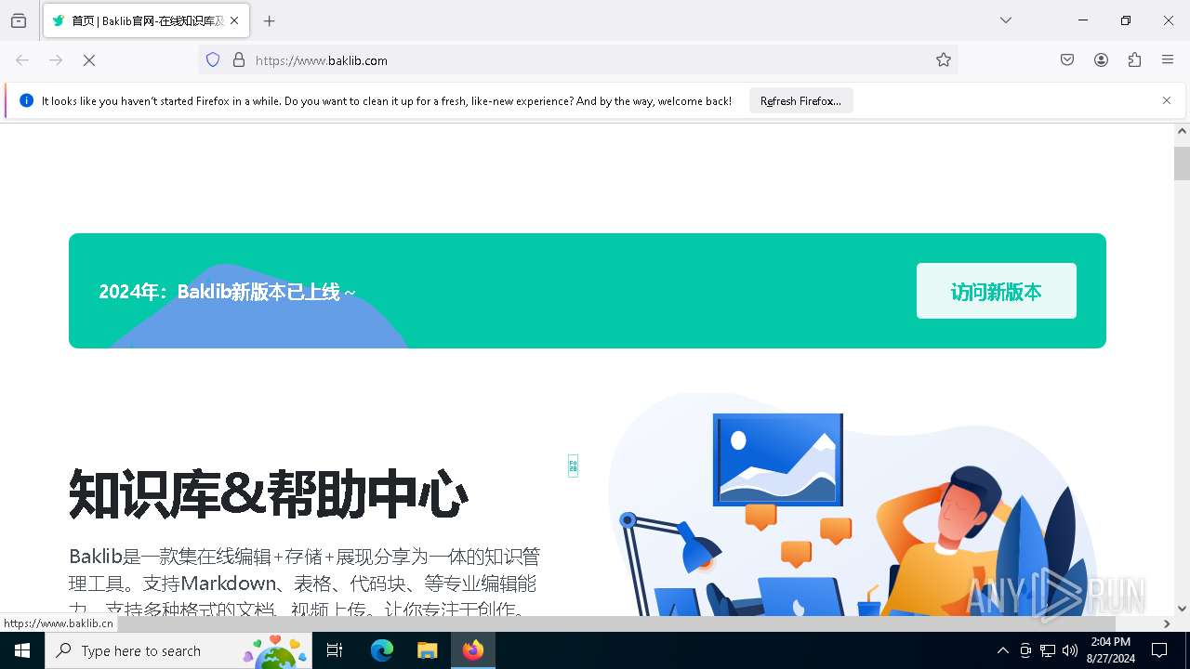Screen dimensions: 1190x669
Task: Click the Meet Now tray icon
Action: pos(1025,650)
